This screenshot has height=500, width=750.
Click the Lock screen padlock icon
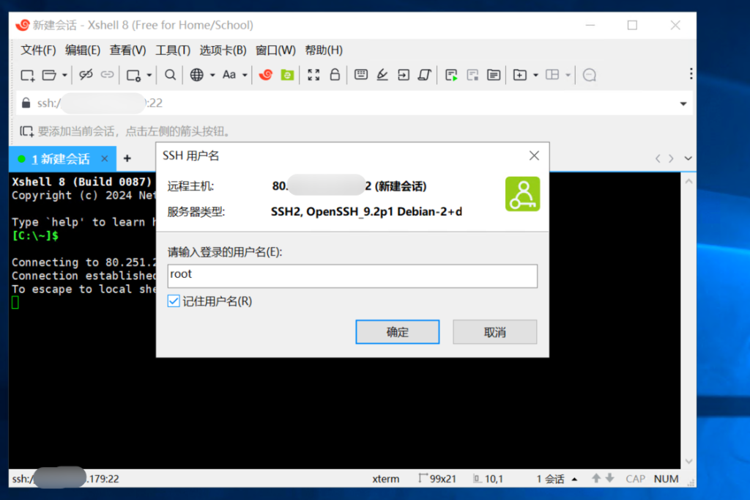point(335,75)
